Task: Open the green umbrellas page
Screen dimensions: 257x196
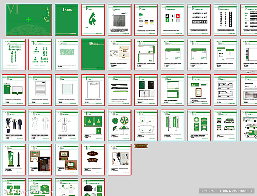Action: pos(119,126)
